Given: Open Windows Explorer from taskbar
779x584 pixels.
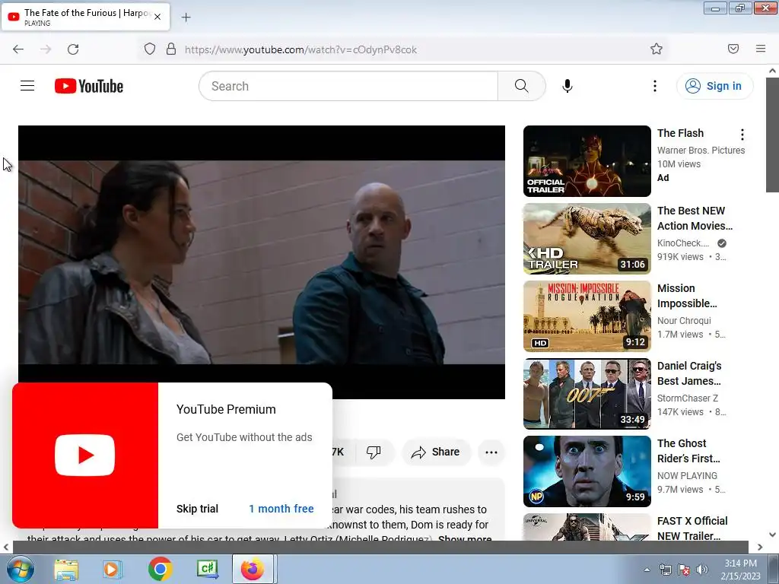Looking at the screenshot, I should (x=67, y=570).
